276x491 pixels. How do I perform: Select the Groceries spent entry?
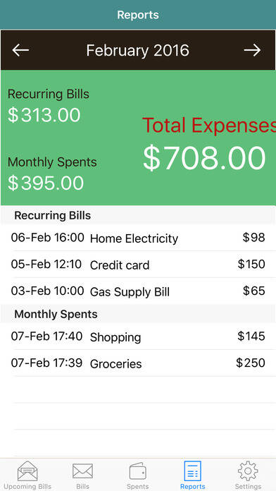coord(138,363)
